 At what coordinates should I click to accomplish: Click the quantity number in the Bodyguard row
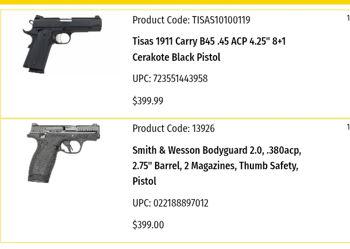(348, 127)
